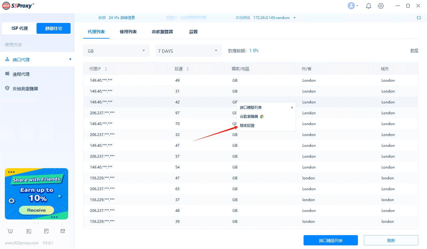Select the 靜態住宅 toggle option

pos(54,28)
